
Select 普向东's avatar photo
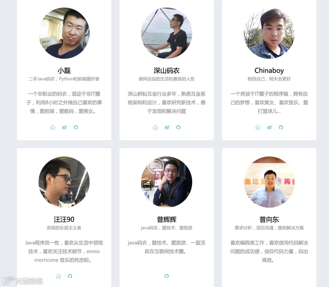click(x=269, y=182)
